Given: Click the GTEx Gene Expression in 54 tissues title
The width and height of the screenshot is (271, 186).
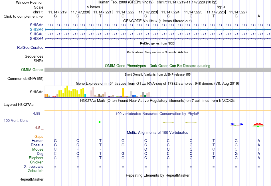Looking at the screenshot, I should click(157, 84).
